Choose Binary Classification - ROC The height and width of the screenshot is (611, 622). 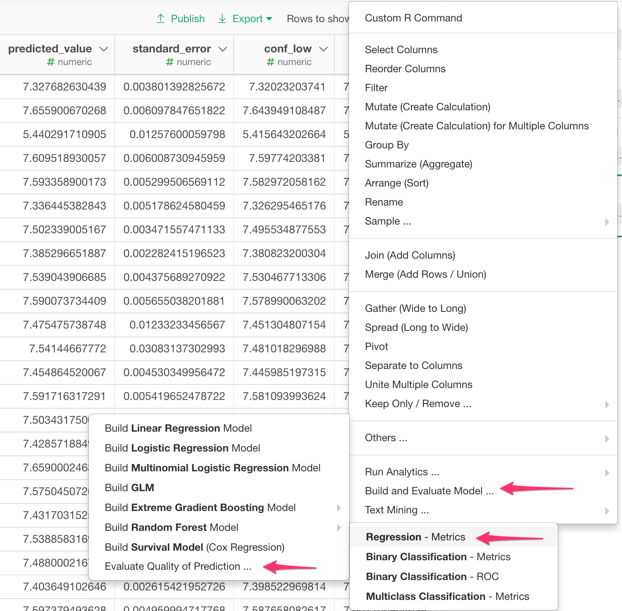[x=432, y=576]
